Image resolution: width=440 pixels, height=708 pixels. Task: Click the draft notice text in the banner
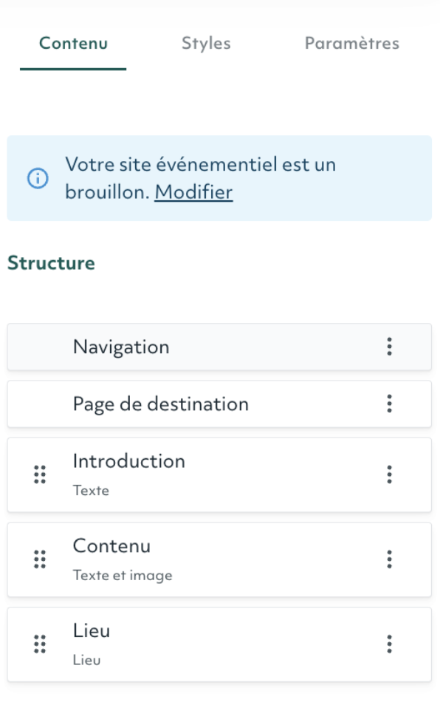(x=200, y=178)
